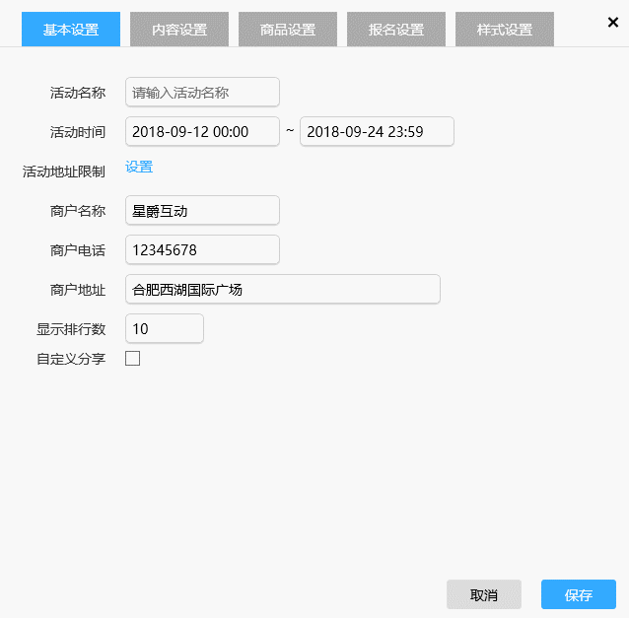Click the 取消 button

coord(484,594)
